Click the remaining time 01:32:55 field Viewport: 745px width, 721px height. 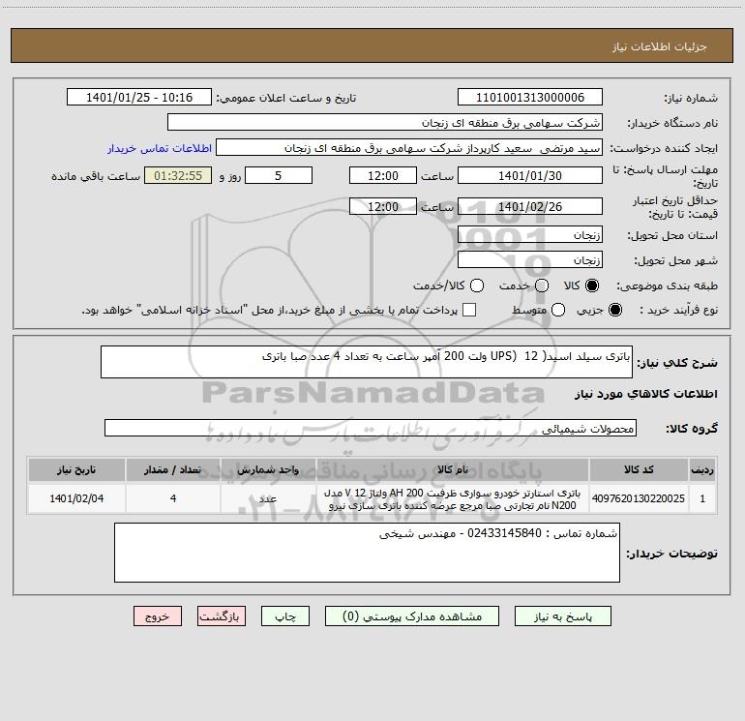178,175
